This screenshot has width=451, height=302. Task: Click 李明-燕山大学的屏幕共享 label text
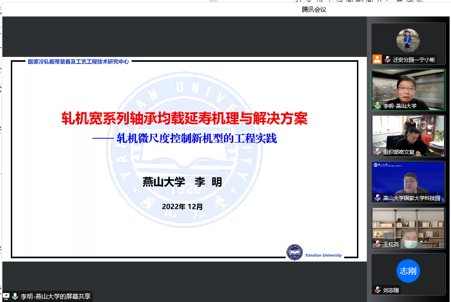(x=55, y=296)
